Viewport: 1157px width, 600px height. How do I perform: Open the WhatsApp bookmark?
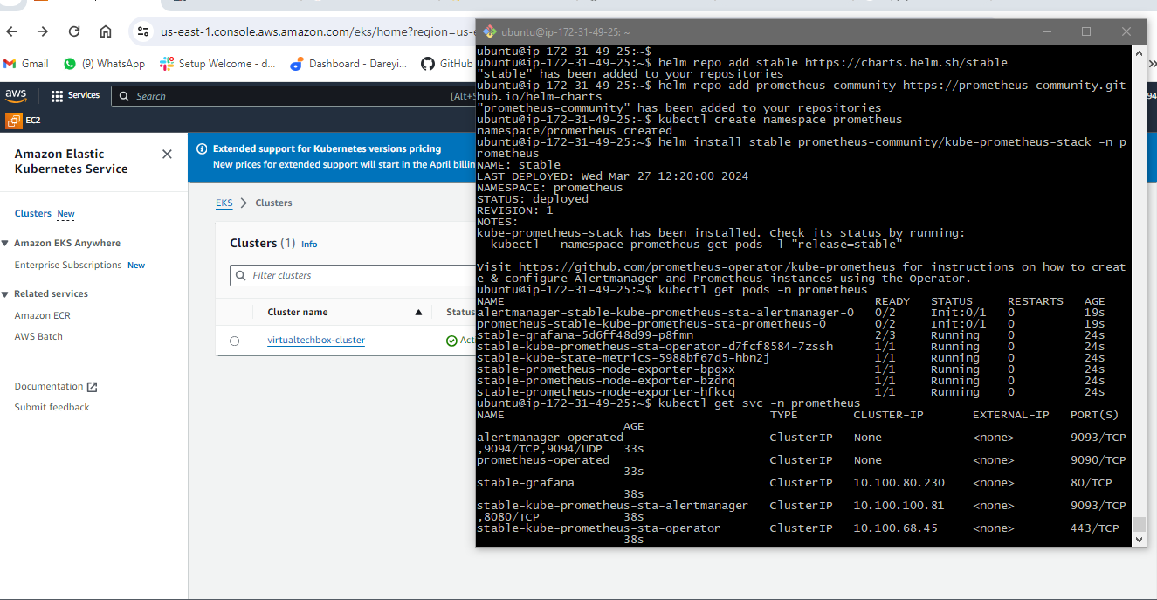point(104,64)
